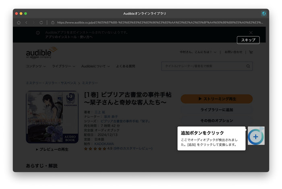Screen dimensions: 282x189
Task: Open narrator 坂井 恭子 link
Action: 111,116
